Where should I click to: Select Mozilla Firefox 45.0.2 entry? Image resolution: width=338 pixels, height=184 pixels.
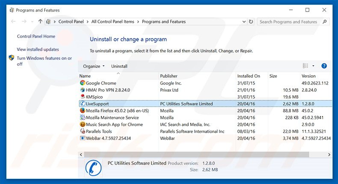point(117,111)
